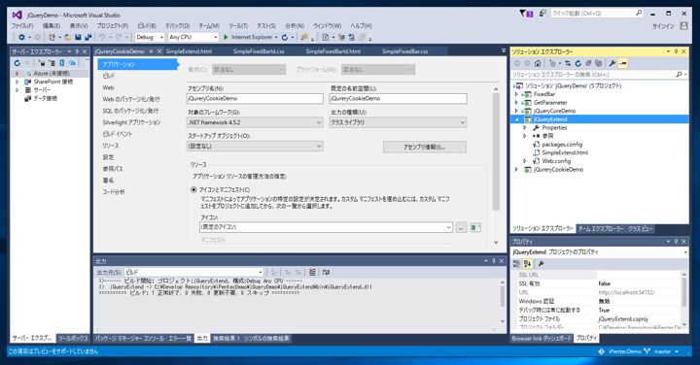
Task: Open the target framework .NET Framework 4.5.2 dropdown
Action: [x=255, y=122]
